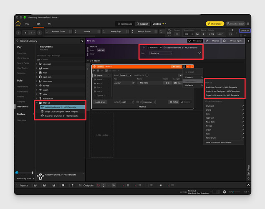Toggle the position cc checkbox
Image resolution: width=265 pixels, height=209 pixels.
pyautogui.click(x=147, y=75)
